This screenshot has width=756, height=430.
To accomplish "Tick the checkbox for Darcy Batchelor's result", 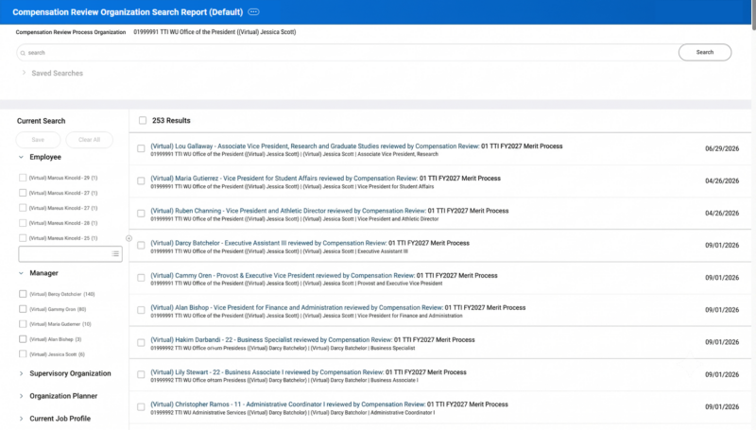I will coord(141,246).
